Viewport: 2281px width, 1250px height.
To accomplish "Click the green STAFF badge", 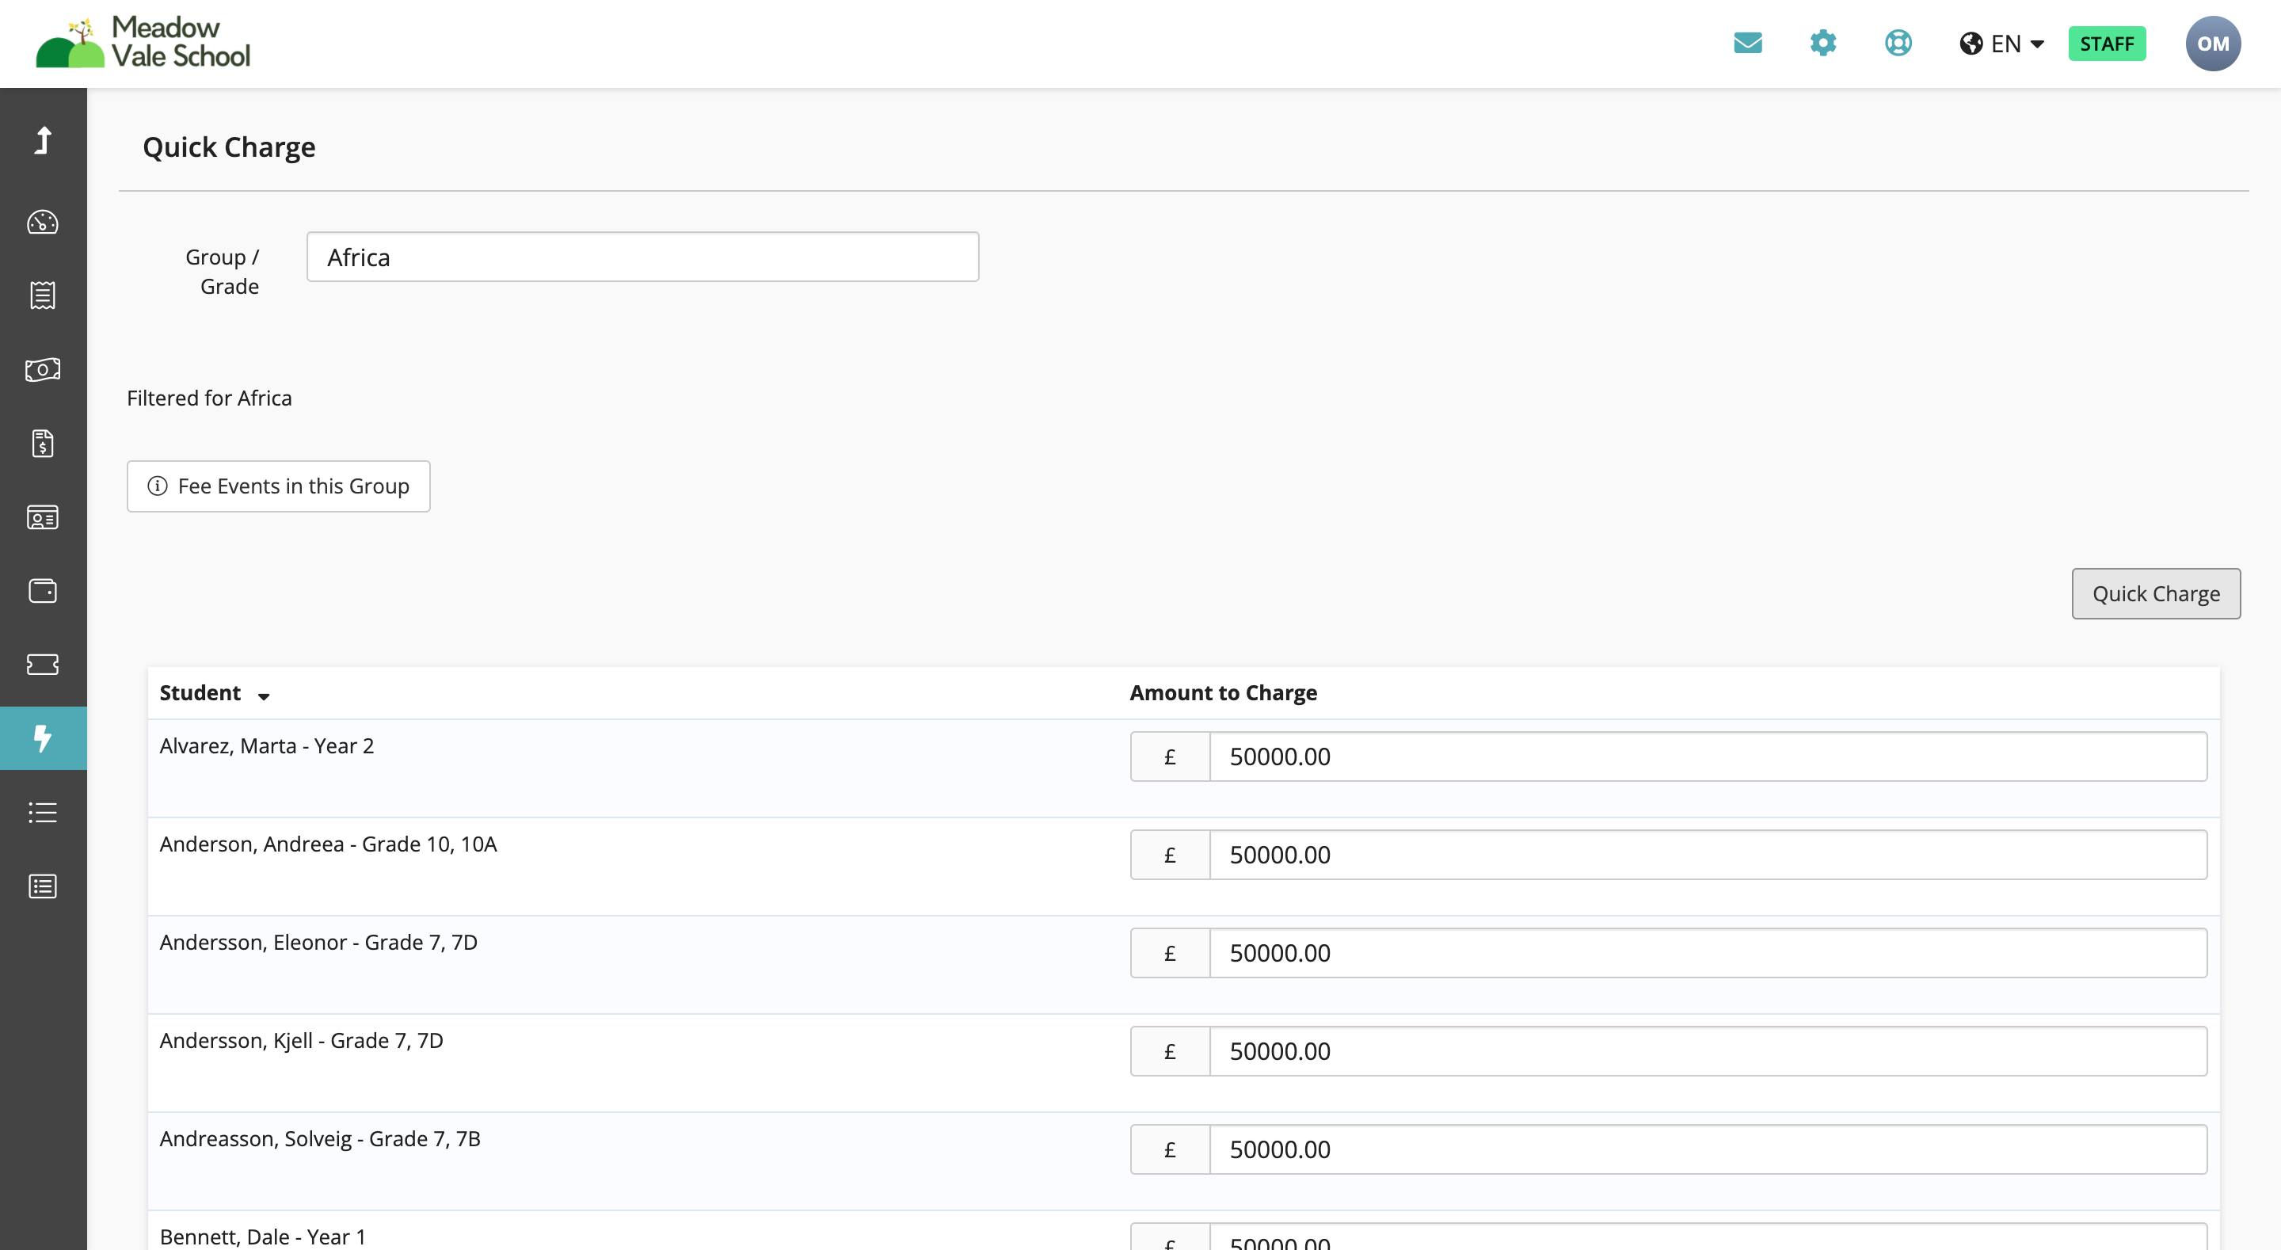I will pyautogui.click(x=2107, y=44).
